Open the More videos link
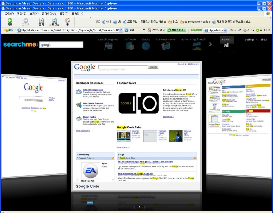273x213 pixels. point(123,148)
